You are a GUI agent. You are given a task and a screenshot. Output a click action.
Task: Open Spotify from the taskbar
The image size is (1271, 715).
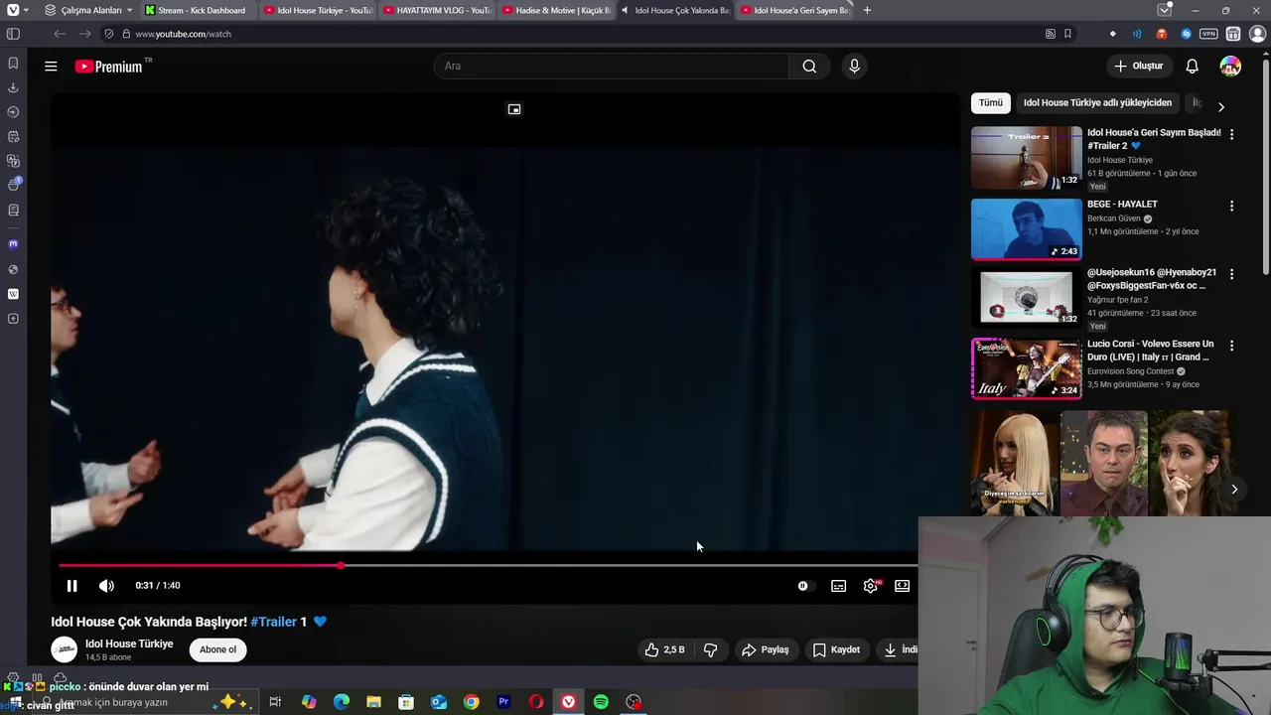(x=601, y=702)
